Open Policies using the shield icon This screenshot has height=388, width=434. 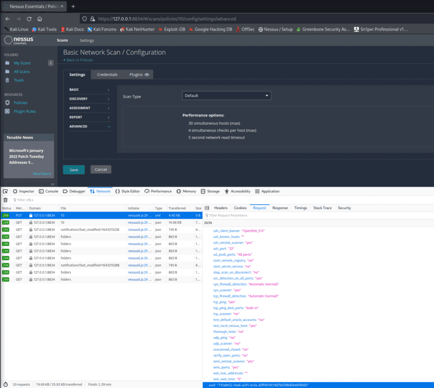8,103
